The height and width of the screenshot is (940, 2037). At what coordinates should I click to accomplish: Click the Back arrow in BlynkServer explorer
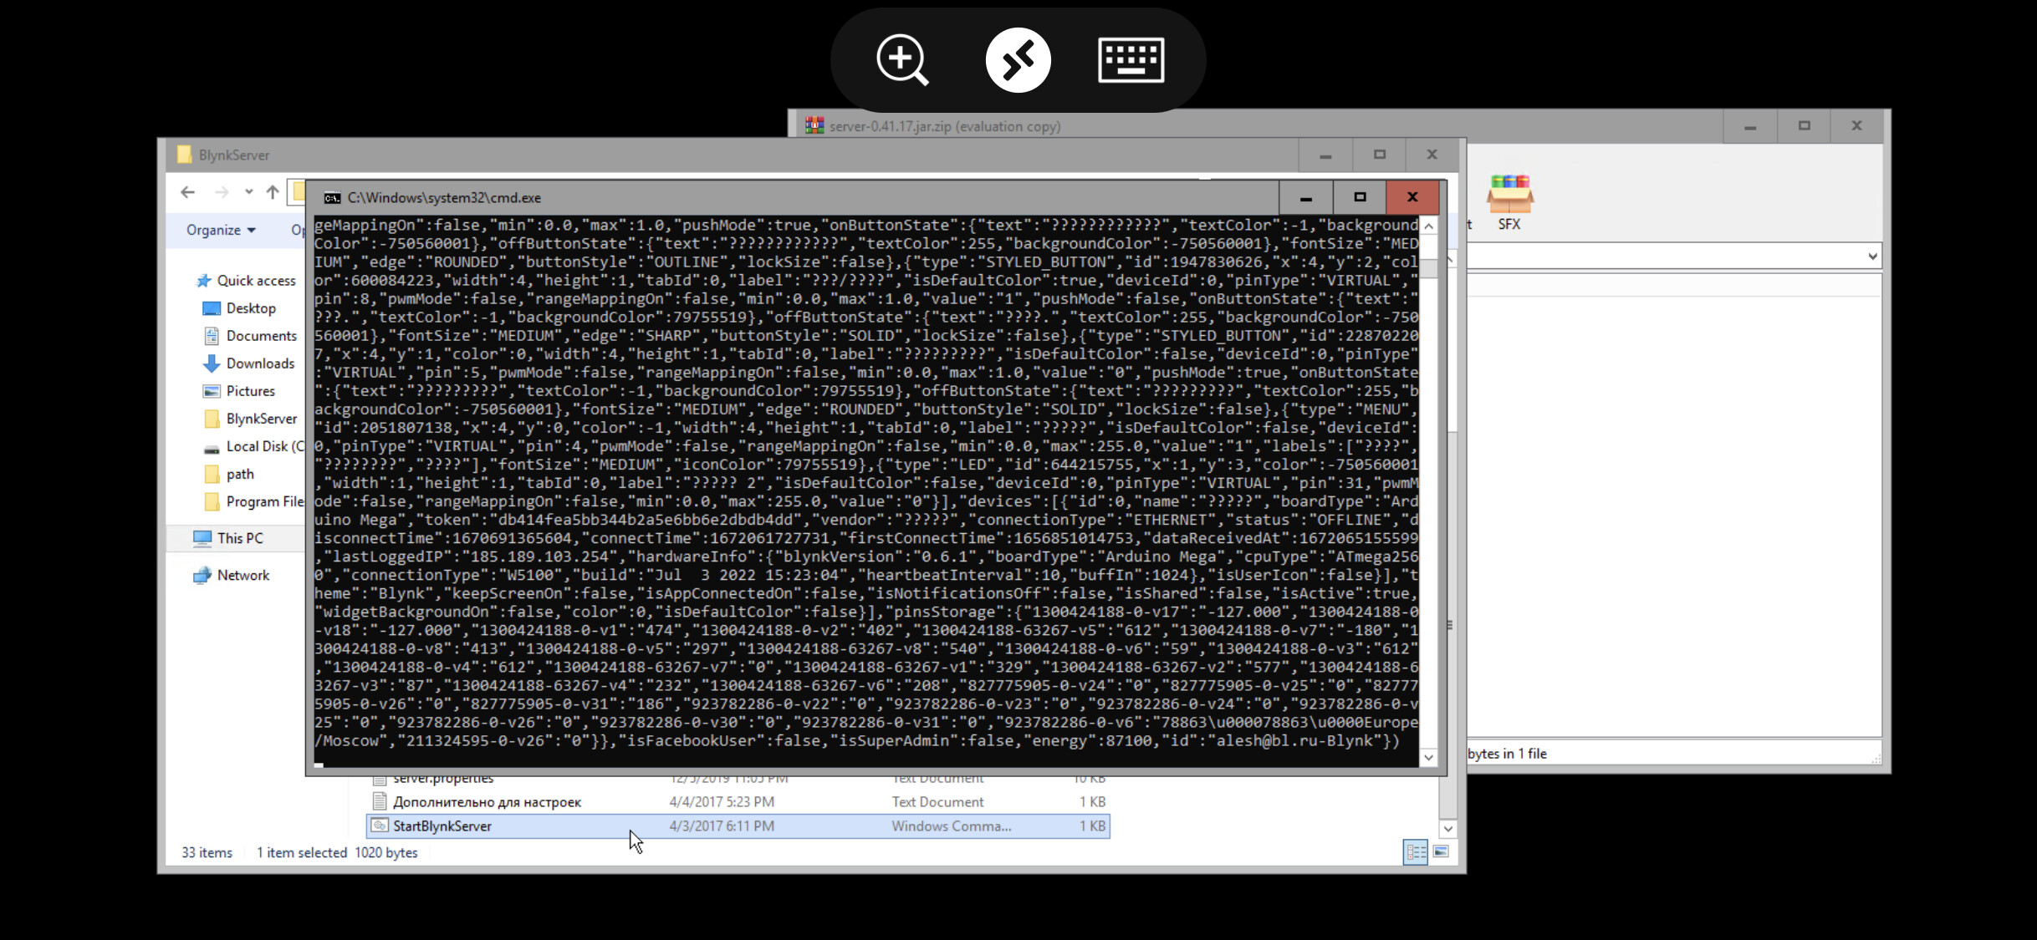pyautogui.click(x=188, y=192)
